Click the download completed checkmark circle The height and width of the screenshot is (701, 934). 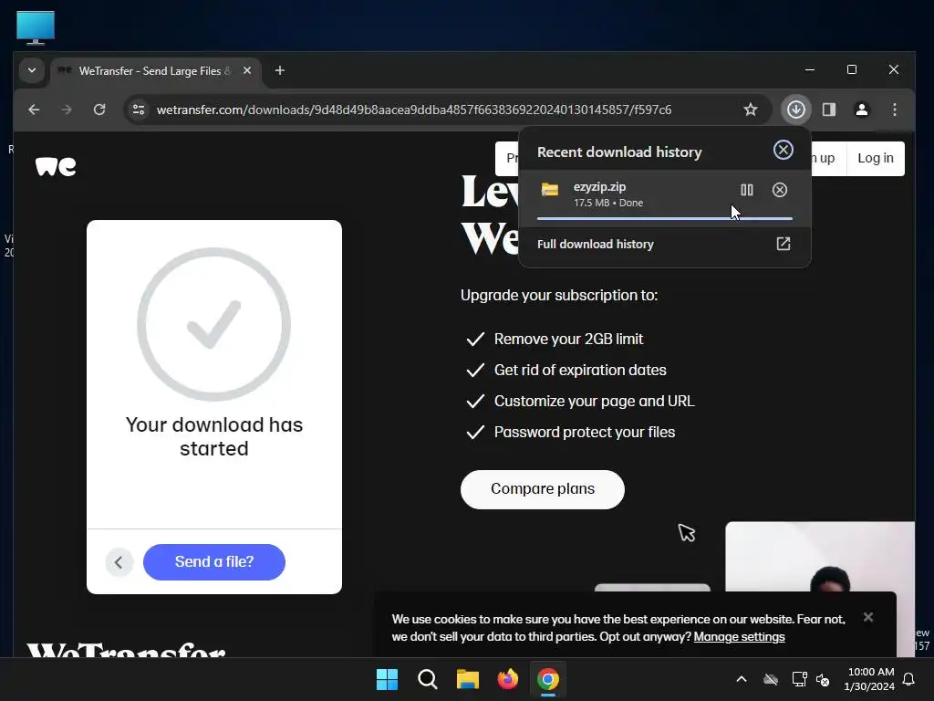click(x=213, y=324)
